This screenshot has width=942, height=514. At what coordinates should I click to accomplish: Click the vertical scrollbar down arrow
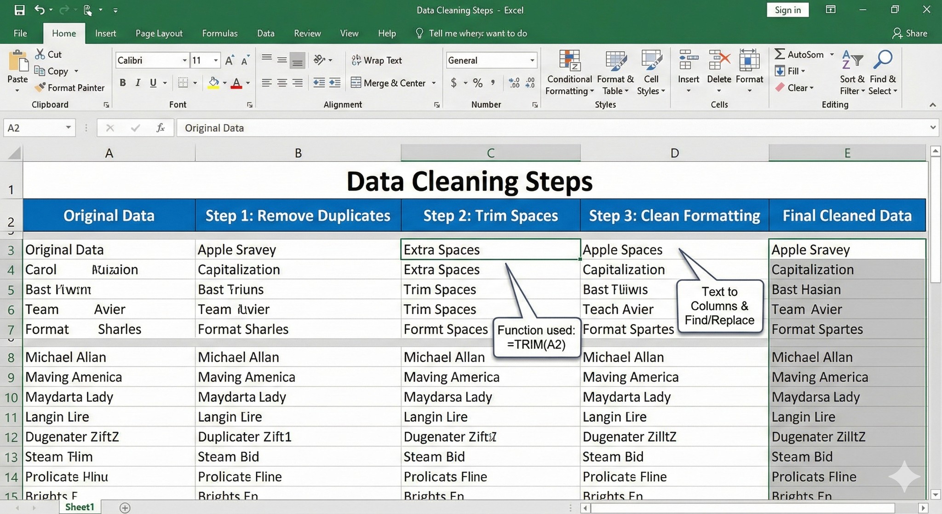[x=935, y=495]
